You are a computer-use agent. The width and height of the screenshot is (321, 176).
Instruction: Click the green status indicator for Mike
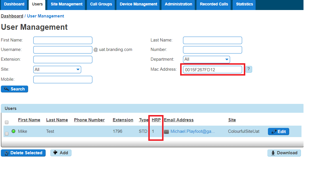[13, 131]
